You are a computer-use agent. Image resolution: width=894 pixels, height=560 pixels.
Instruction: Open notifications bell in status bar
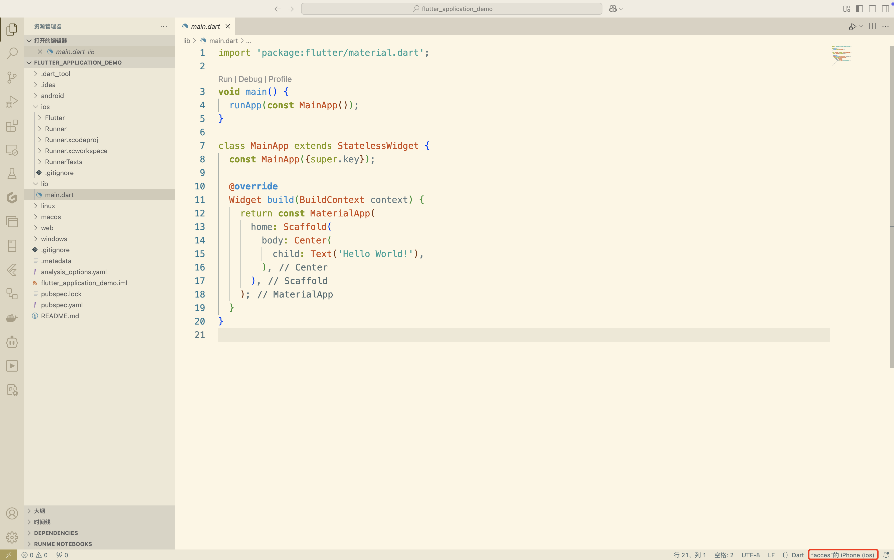click(886, 555)
